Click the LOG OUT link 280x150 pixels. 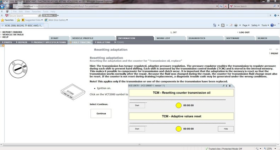tap(244, 32)
